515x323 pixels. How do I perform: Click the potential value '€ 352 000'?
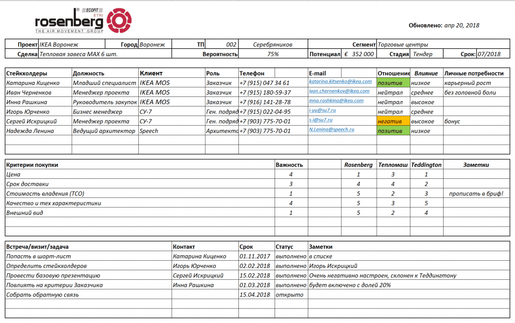click(359, 54)
